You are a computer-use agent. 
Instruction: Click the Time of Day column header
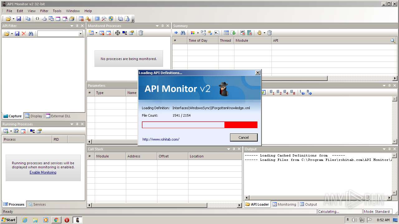pyautogui.click(x=203, y=40)
